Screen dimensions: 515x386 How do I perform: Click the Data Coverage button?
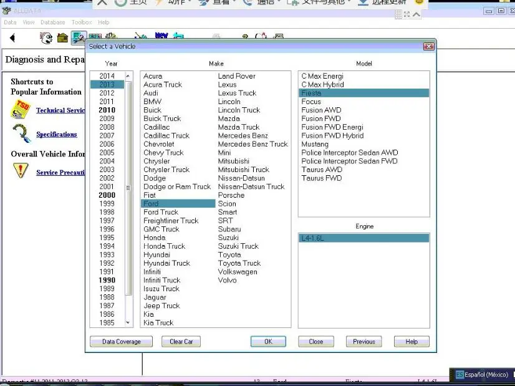tap(120, 341)
